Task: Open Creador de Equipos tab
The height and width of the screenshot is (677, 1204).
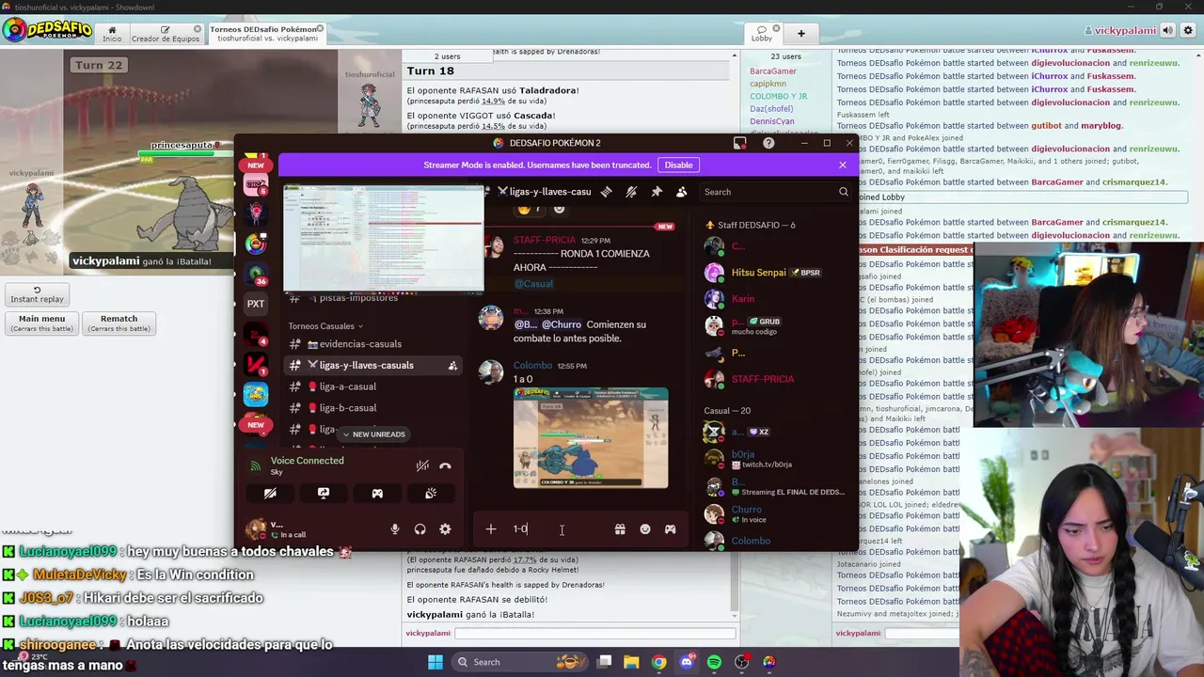Action: [166, 34]
